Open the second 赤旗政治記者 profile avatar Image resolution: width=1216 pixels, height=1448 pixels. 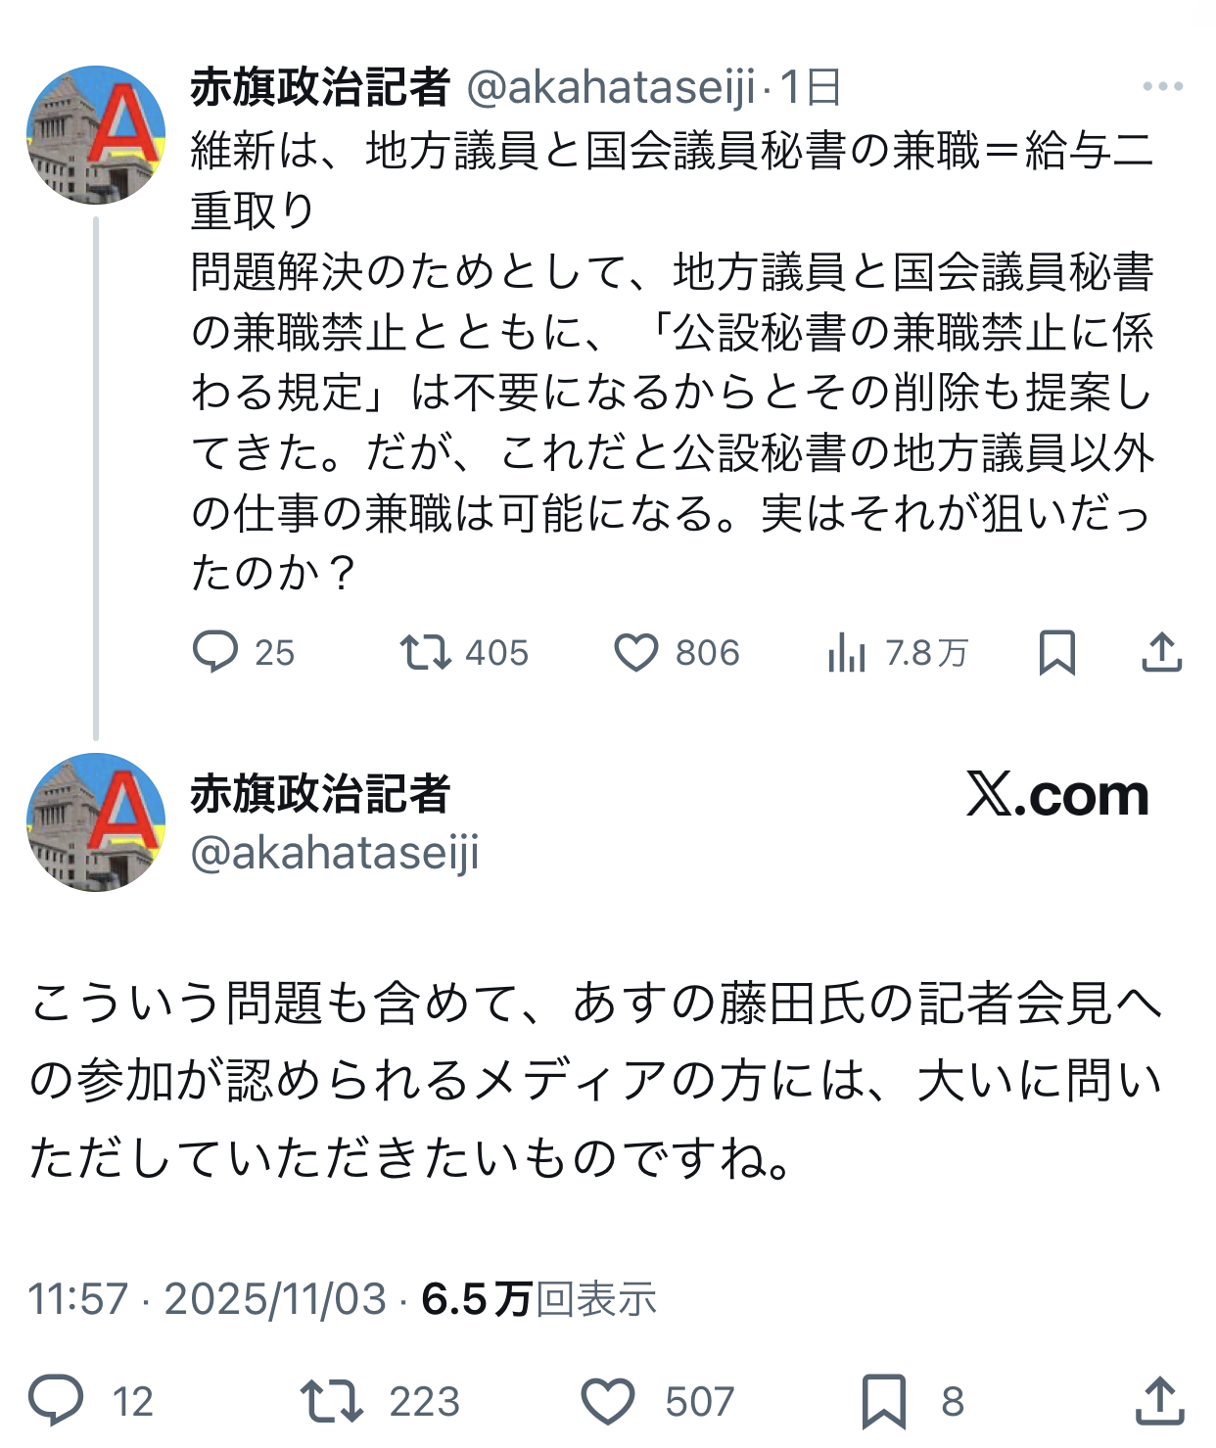96,822
